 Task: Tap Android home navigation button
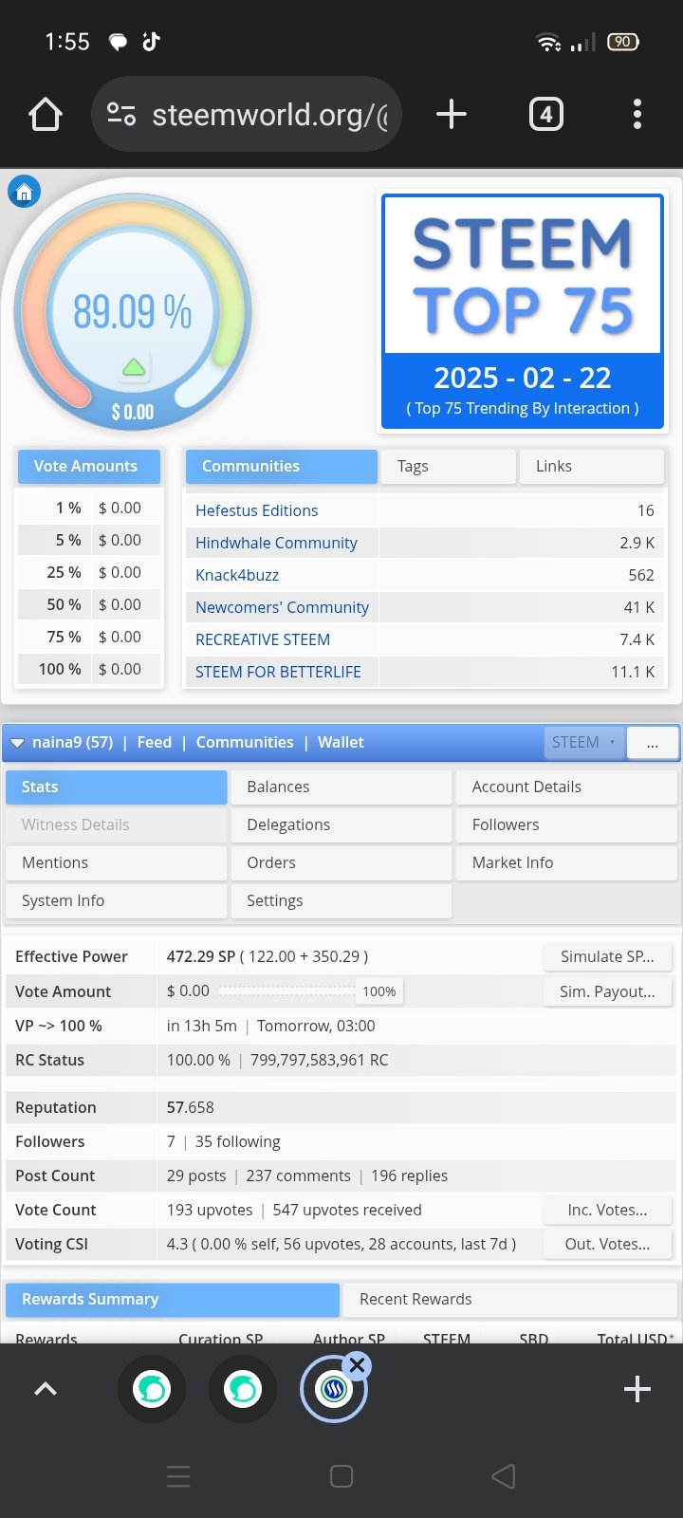341,1476
